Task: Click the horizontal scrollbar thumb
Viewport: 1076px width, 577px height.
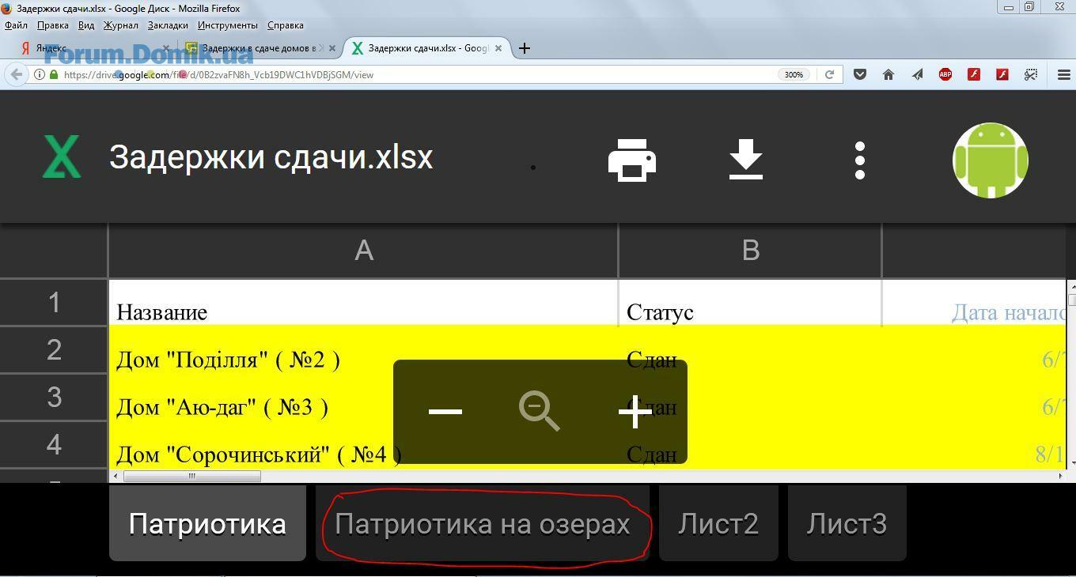Action: pos(191,476)
